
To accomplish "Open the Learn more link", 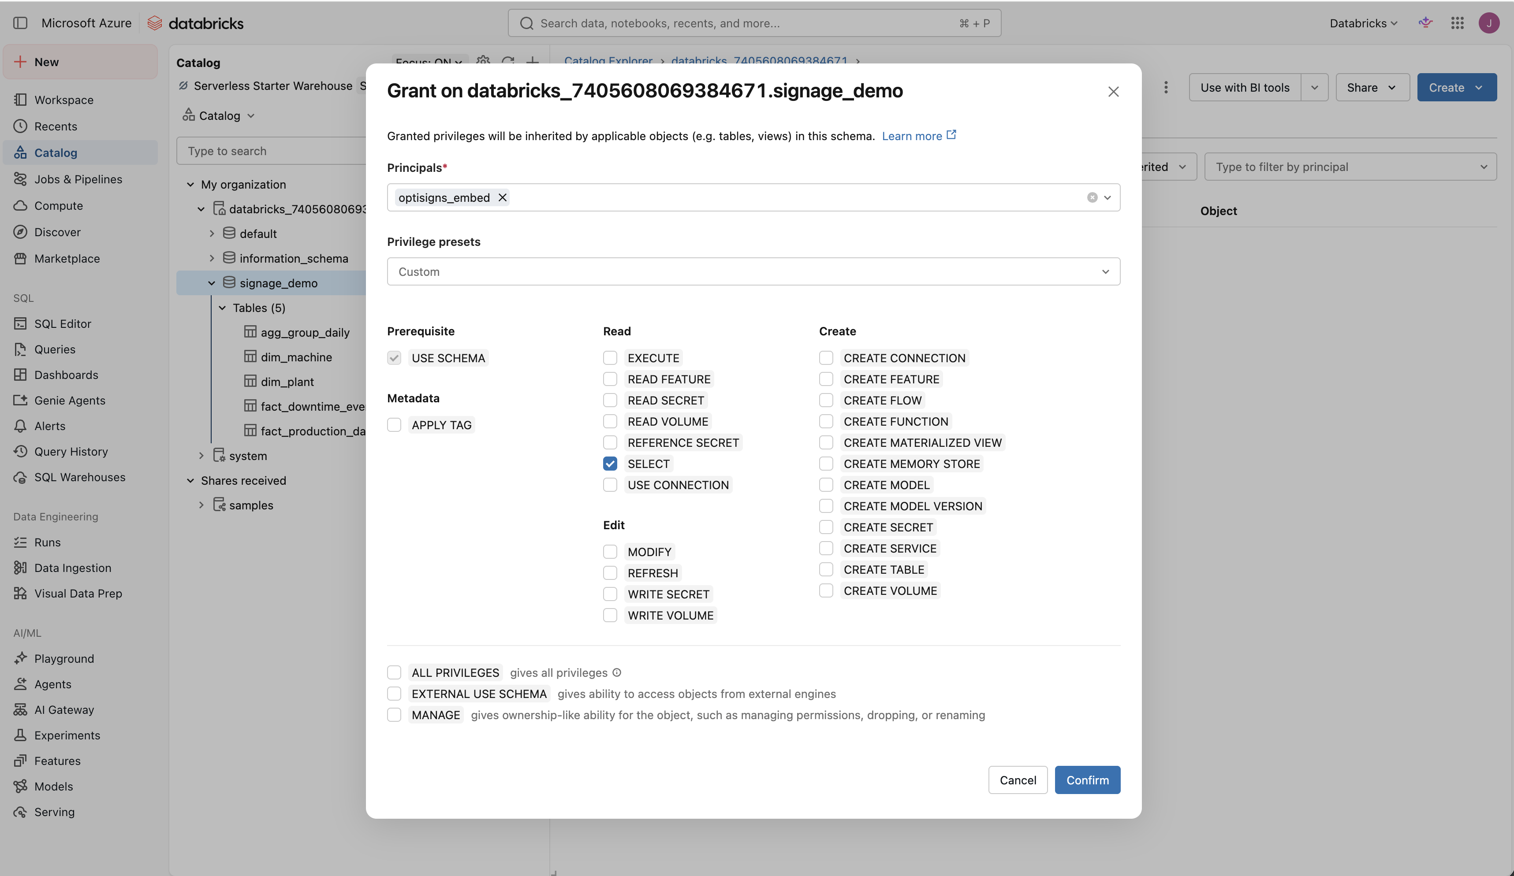I will pyautogui.click(x=919, y=136).
